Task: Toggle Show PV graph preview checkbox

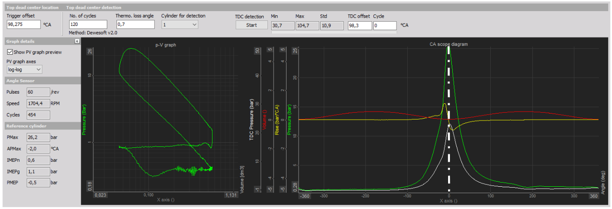Action: pos(10,52)
